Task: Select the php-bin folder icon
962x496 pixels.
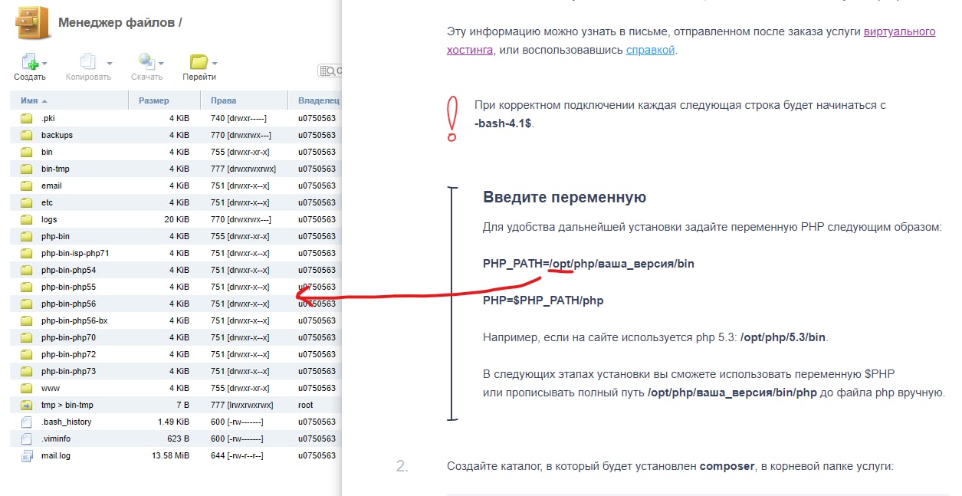Action: tap(27, 236)
